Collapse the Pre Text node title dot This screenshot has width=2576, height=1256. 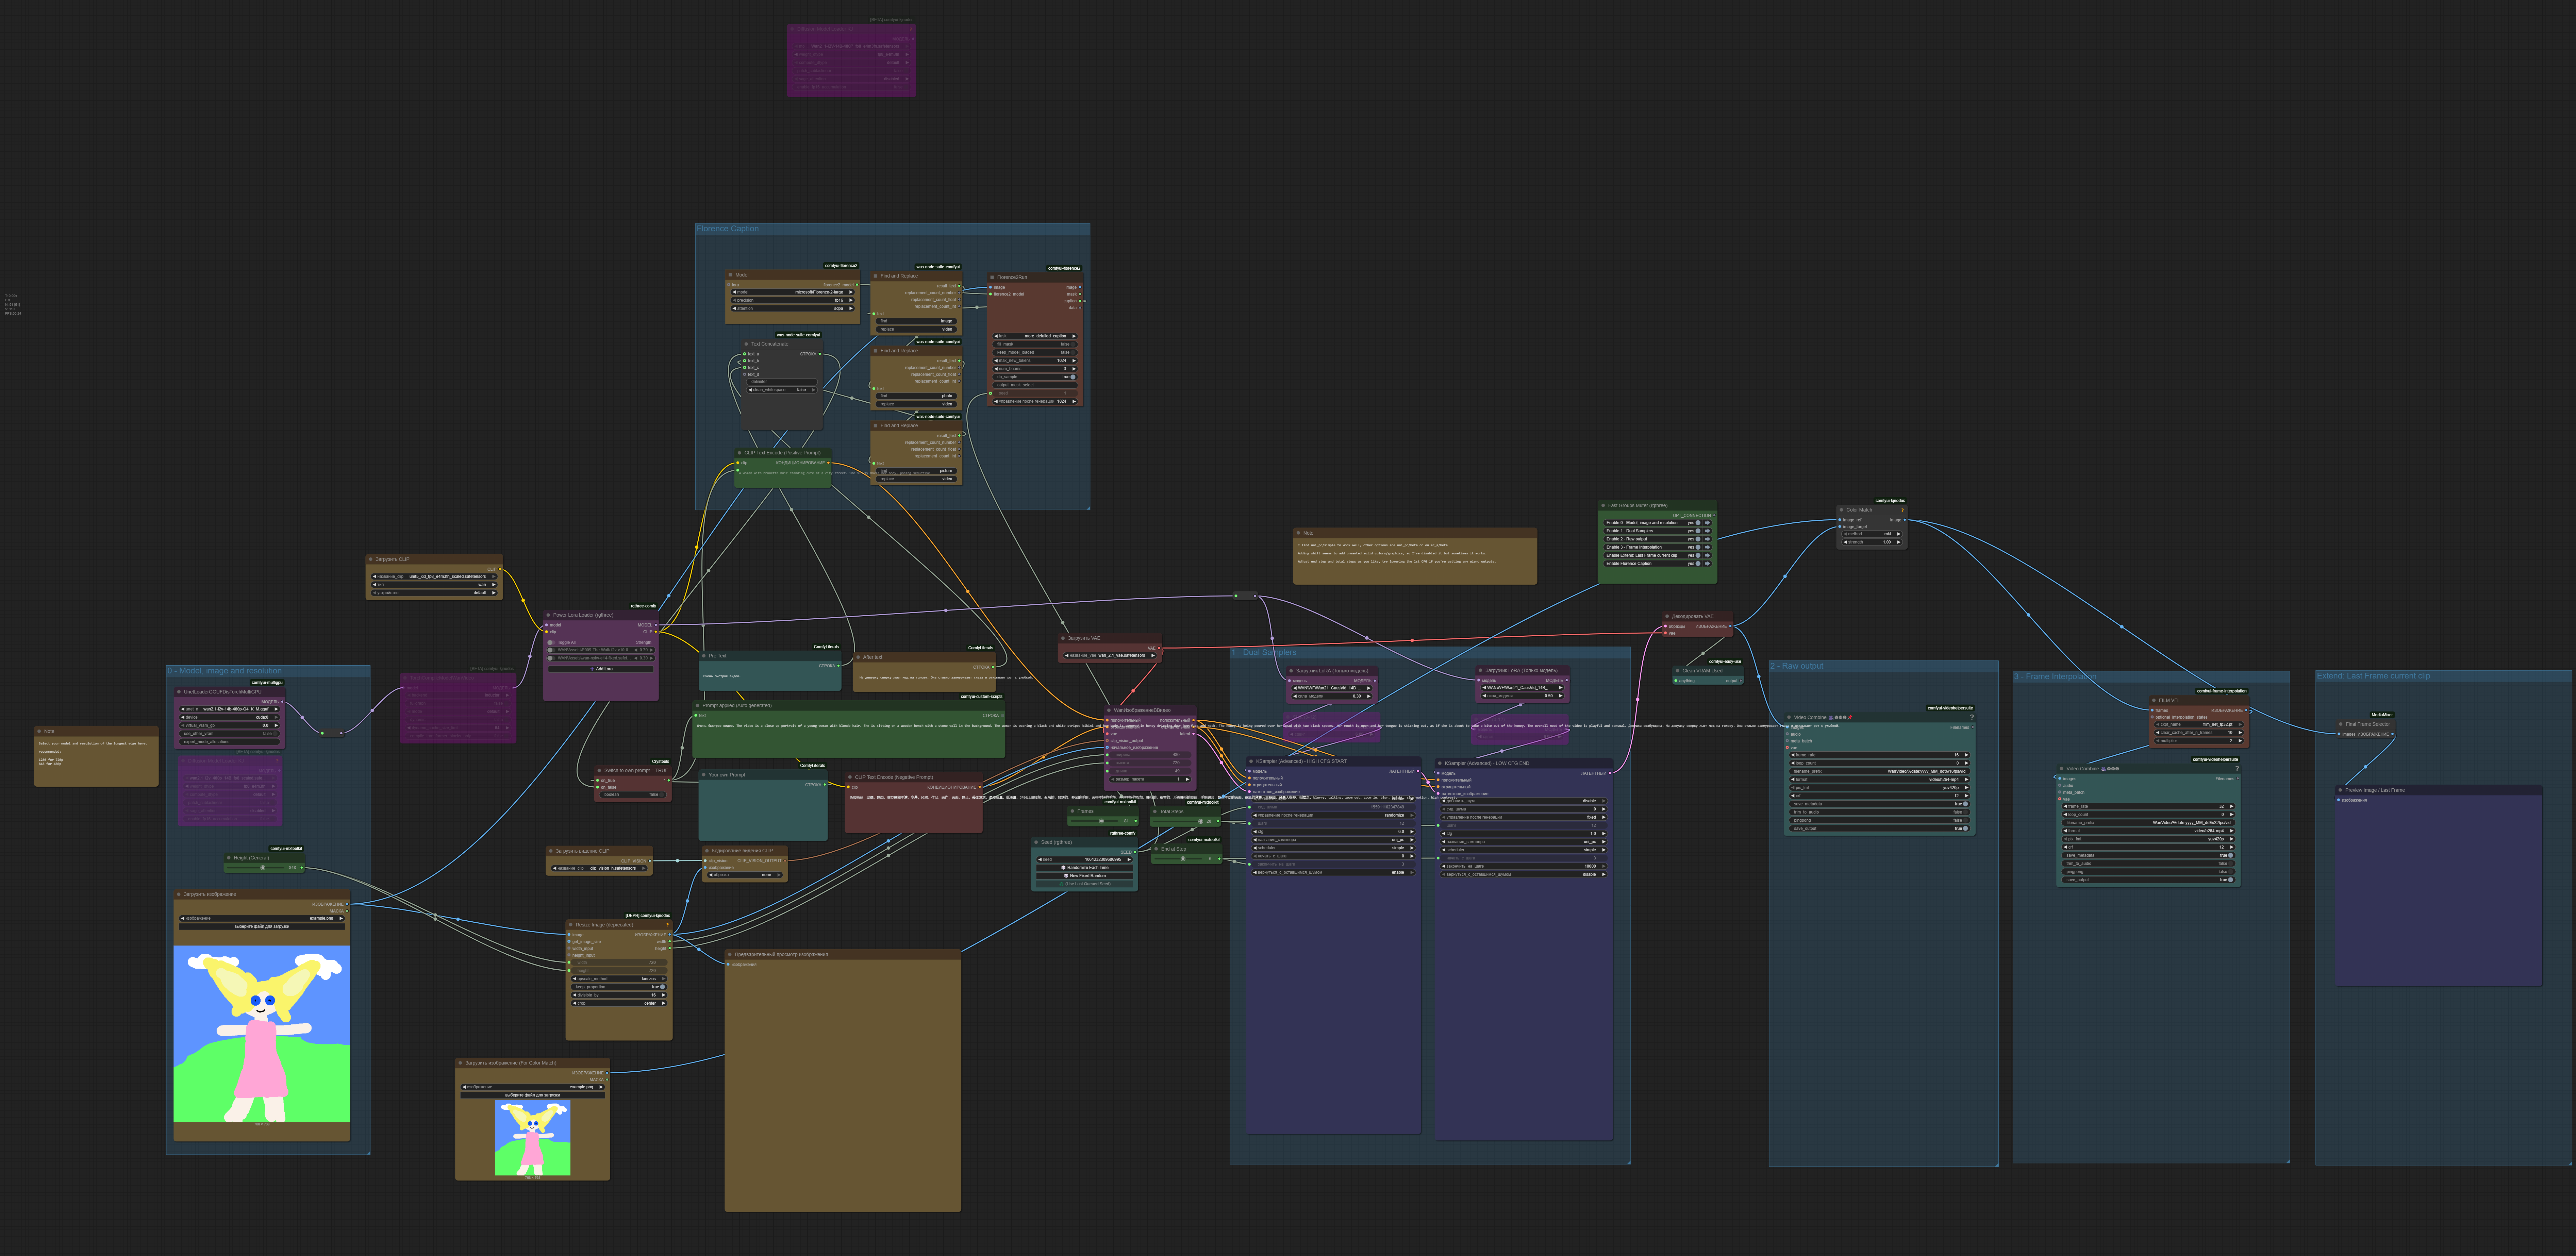(x=704, y=656)
